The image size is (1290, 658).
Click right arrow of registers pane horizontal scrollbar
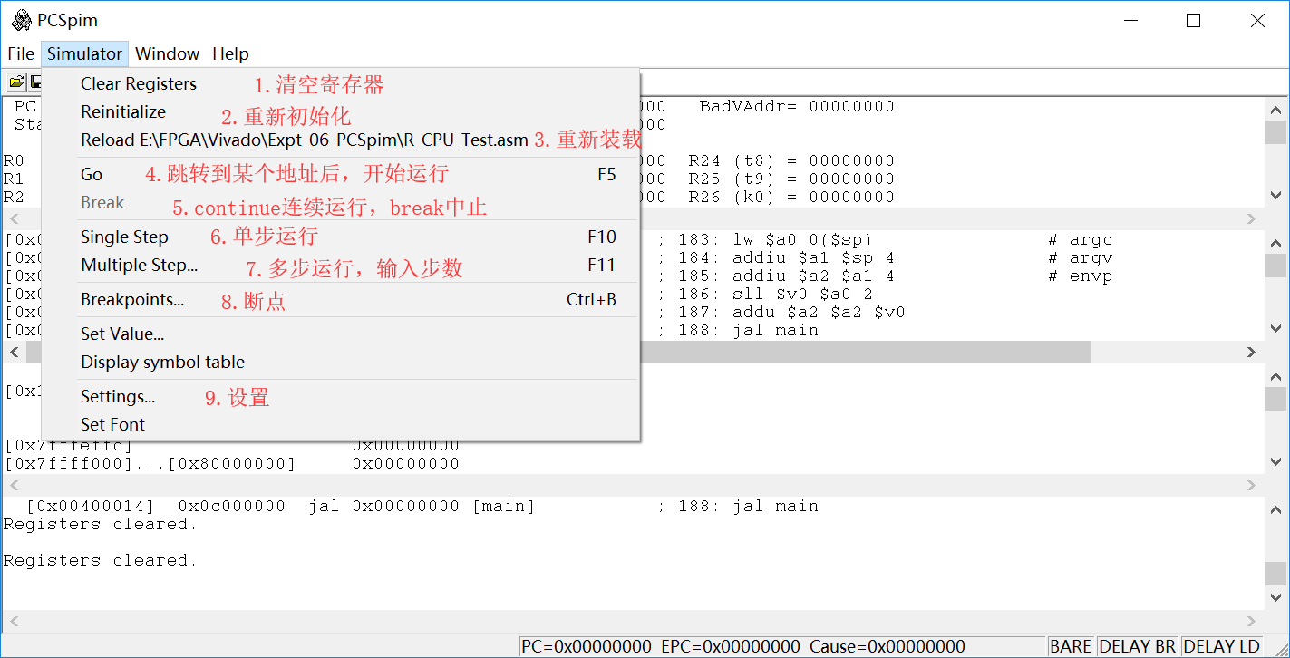tap(1251, 218)
